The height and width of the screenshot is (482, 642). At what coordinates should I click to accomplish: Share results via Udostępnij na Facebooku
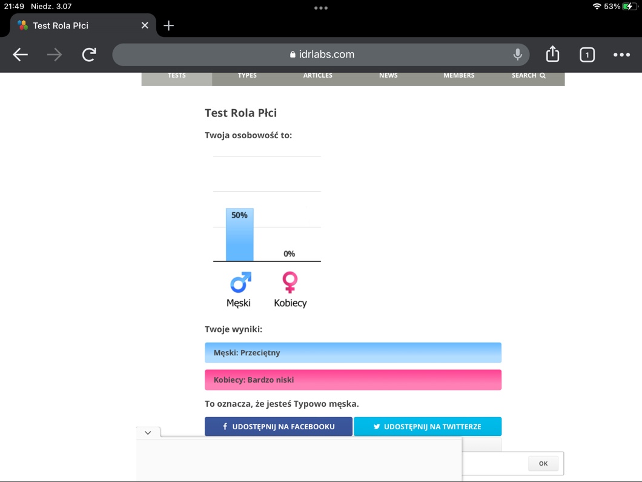(278, 426)
